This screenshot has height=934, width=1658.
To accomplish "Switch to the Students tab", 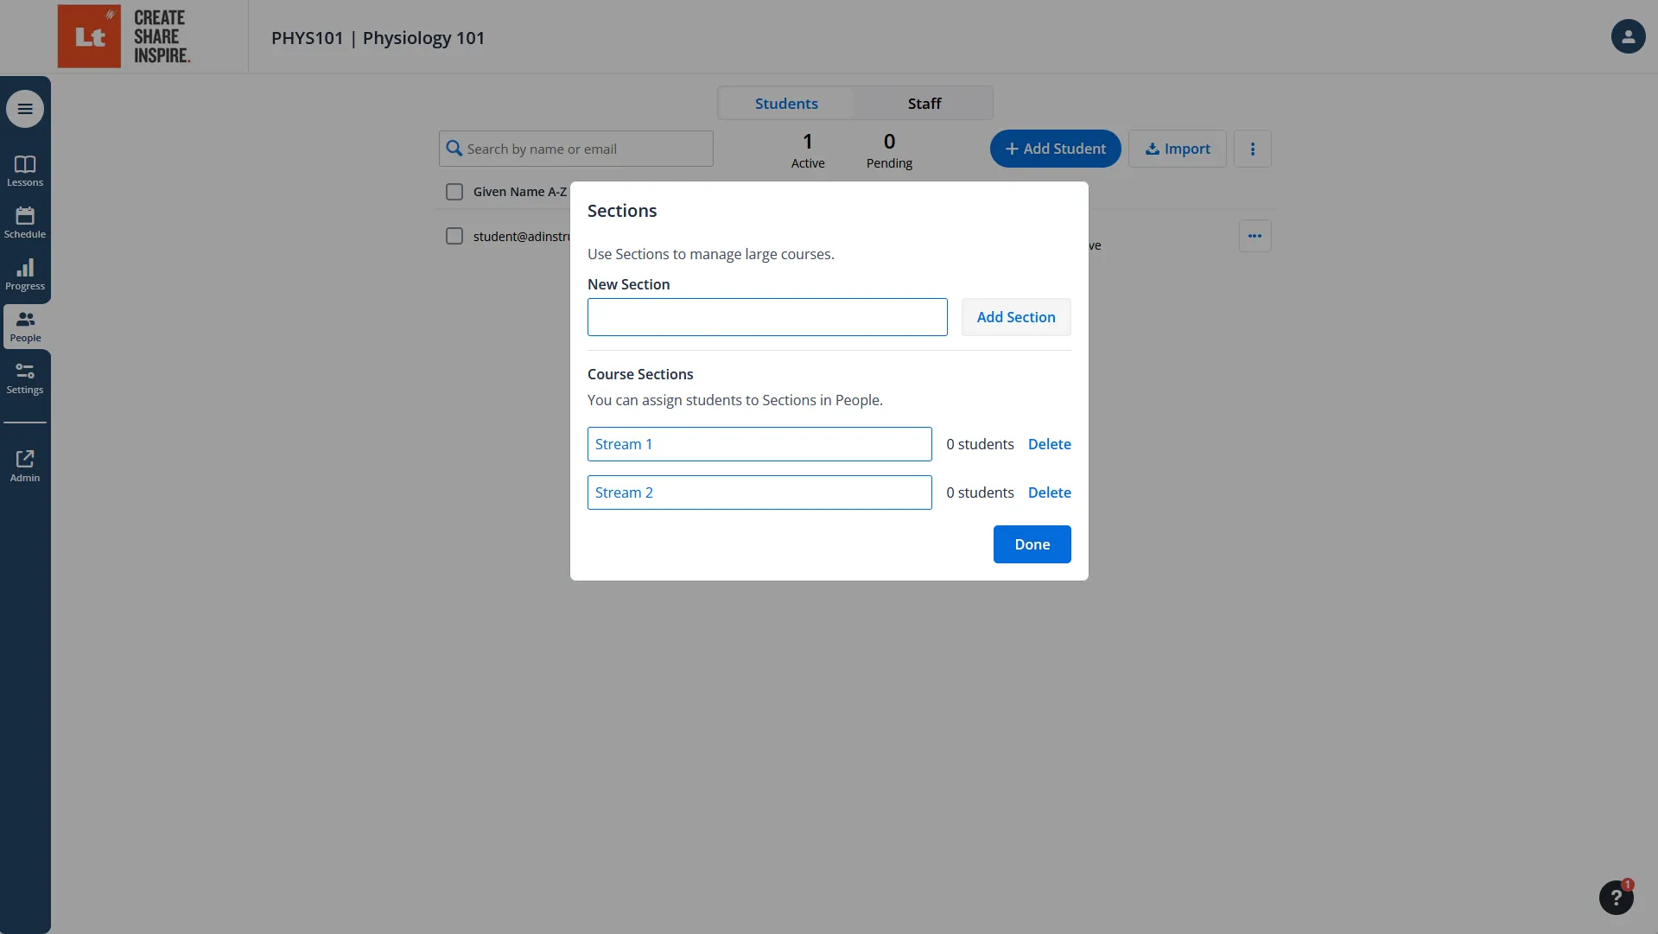I will [786, 103].
